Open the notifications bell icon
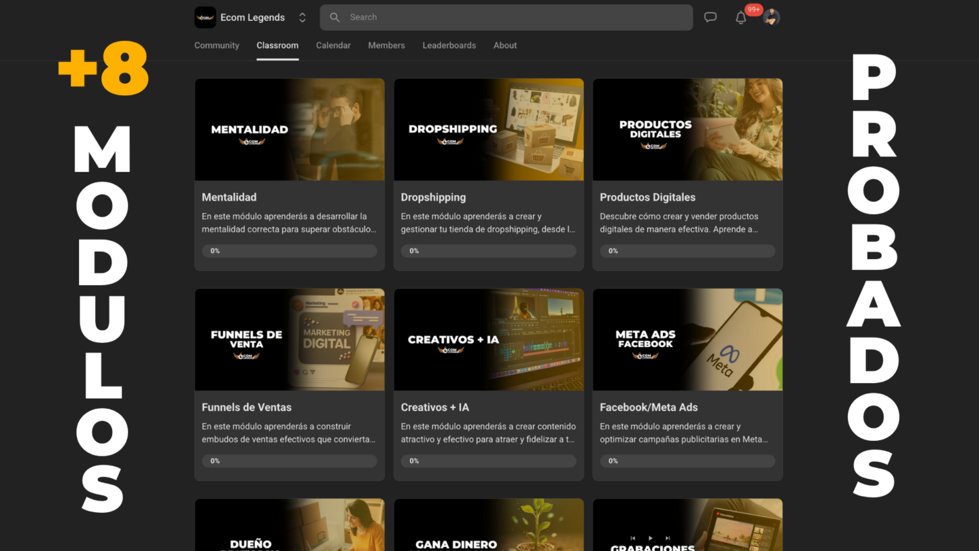 click(x=741, y=18)
